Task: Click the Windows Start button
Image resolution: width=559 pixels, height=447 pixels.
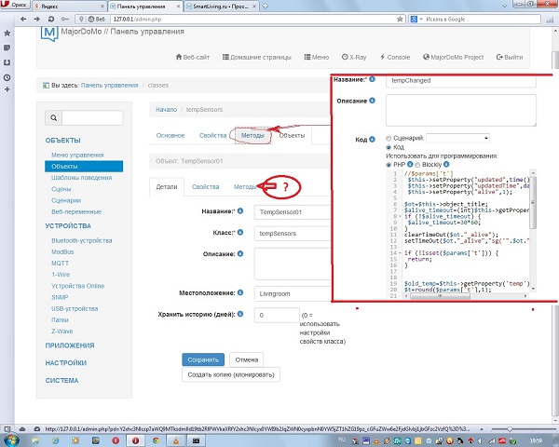Action: [x=13, y=438]
